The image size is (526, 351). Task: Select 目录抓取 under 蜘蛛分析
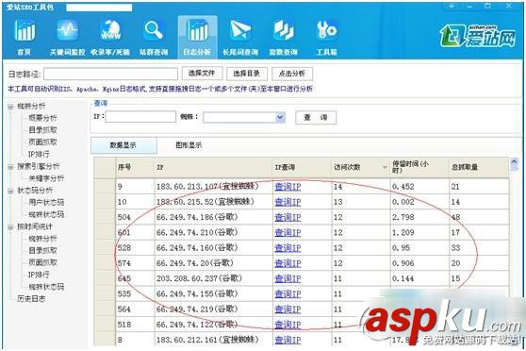click(x=42, y=130)
